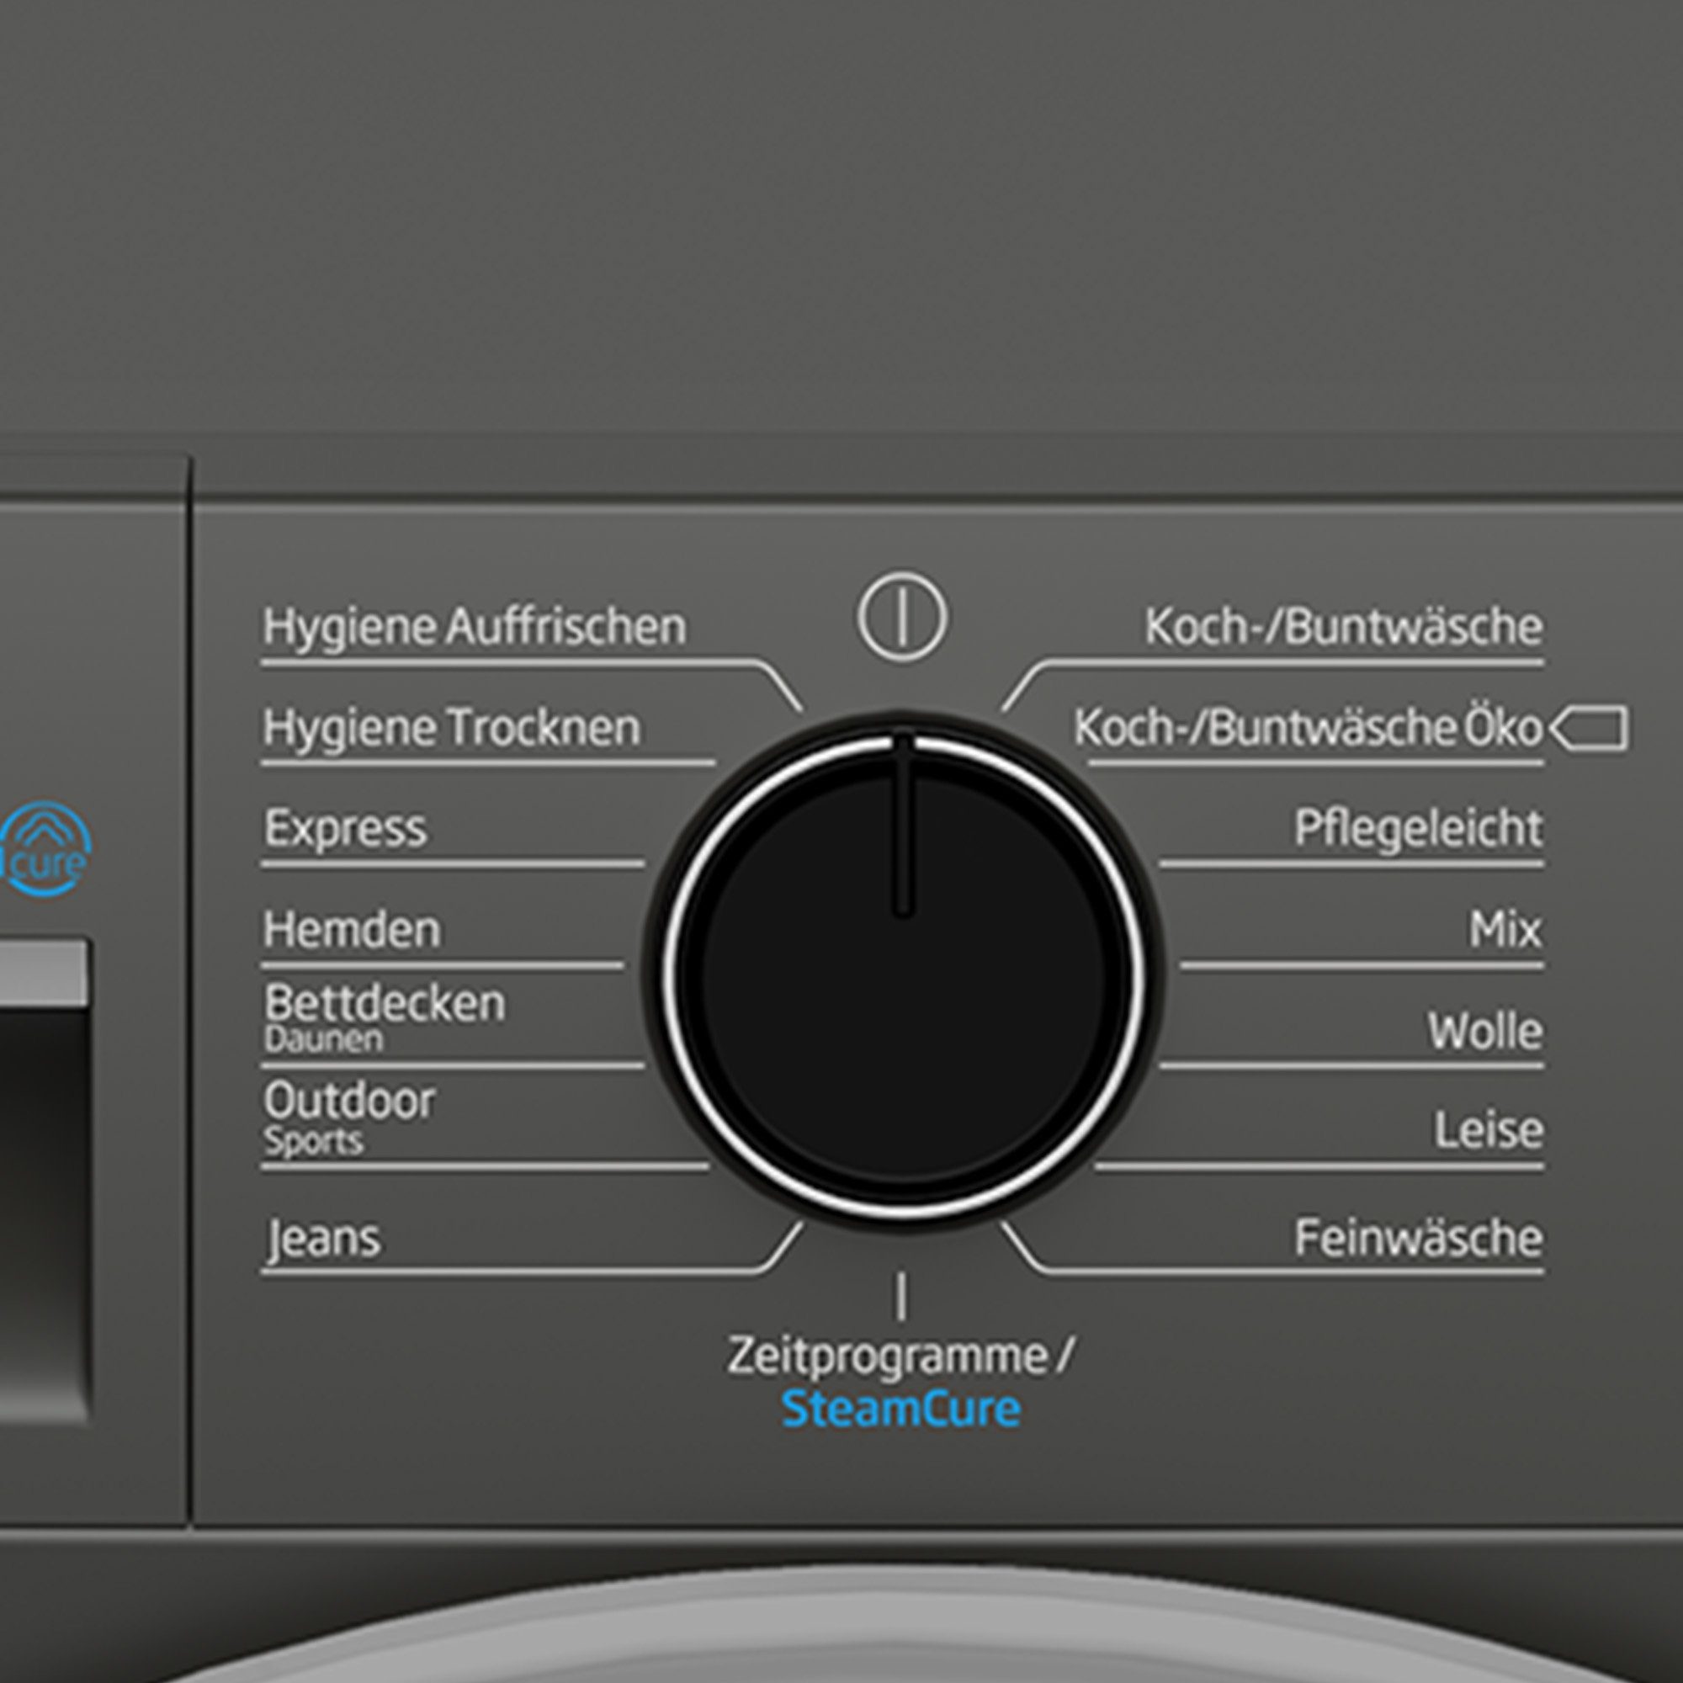This screenshot has height=1683, width=1683.
Task: Choose the Express program label
Action: (345, 827)
